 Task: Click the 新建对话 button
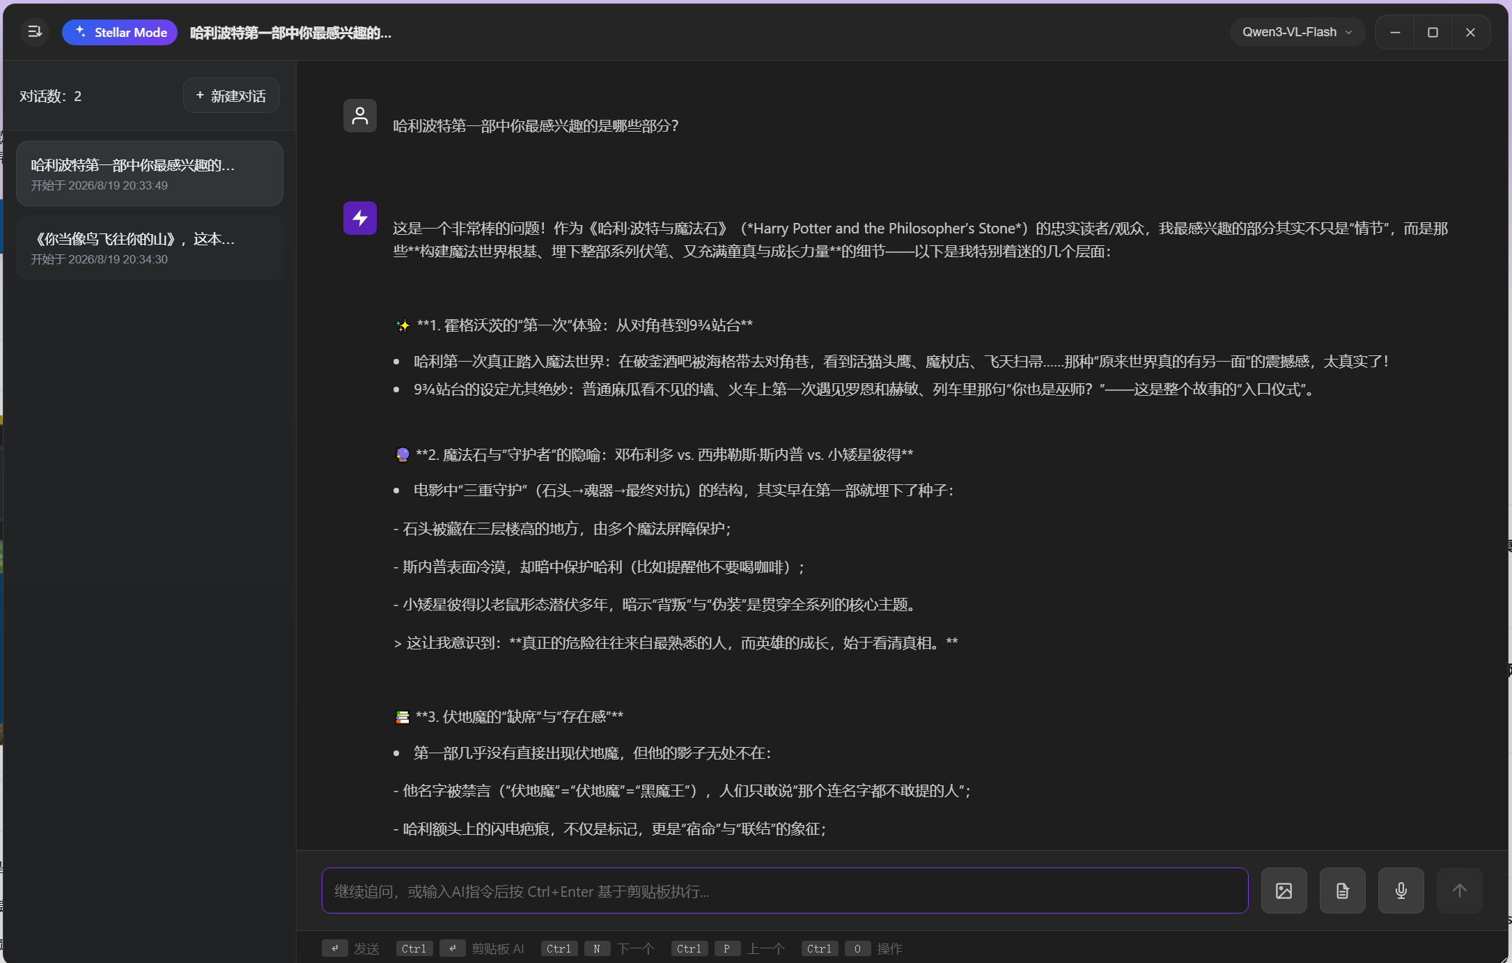tap(231, 95)
